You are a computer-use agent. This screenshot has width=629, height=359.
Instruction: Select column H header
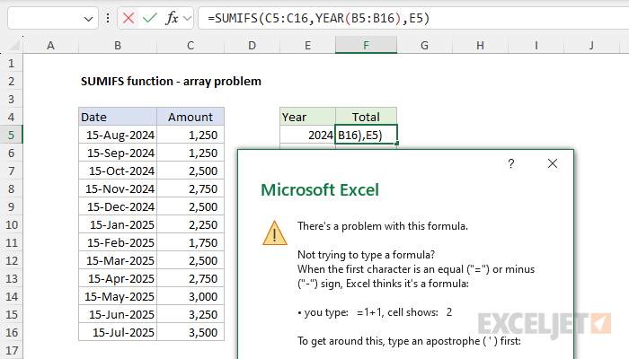(x=480, y=45)
